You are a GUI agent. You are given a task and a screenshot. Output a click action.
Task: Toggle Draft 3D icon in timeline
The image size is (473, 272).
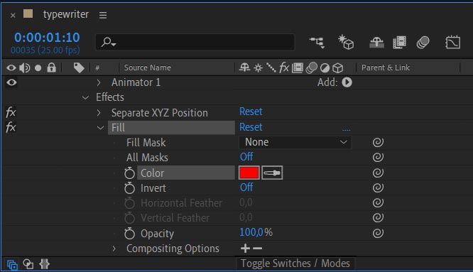346,42
